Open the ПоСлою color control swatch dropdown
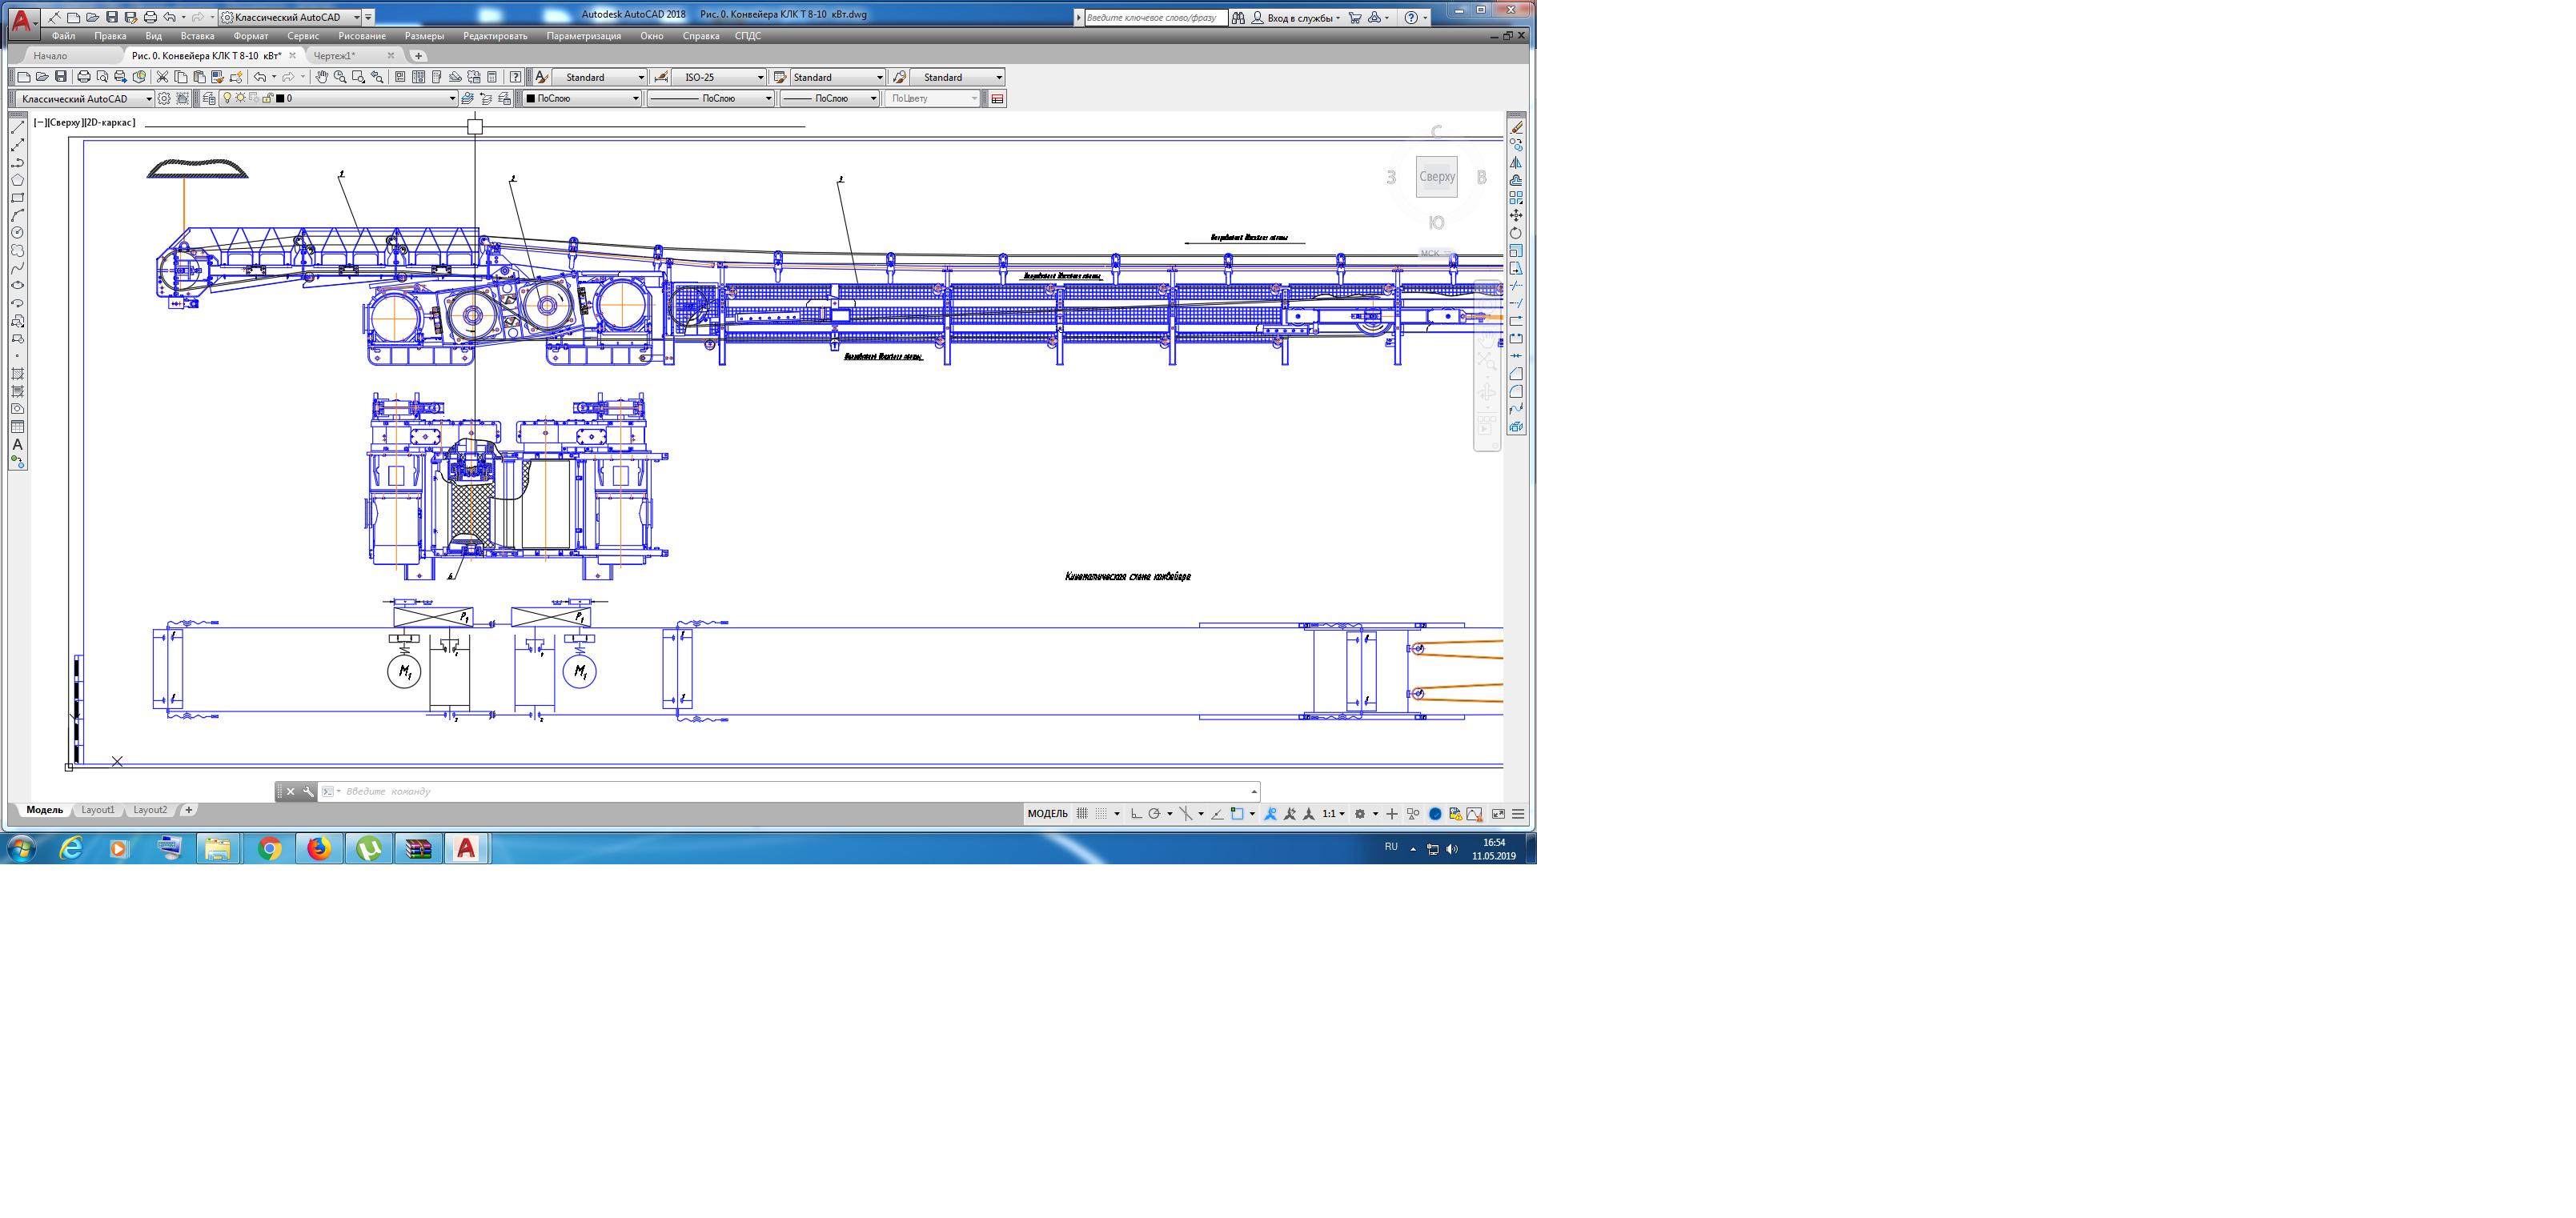The height and width of the screenshot is (1218, 2576). tap(635, 98)
